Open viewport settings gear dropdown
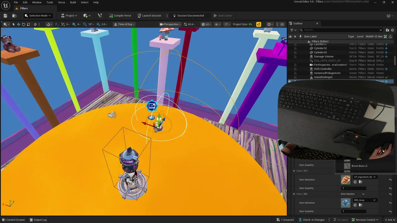The image size is (397, 223). click(270, 24)
